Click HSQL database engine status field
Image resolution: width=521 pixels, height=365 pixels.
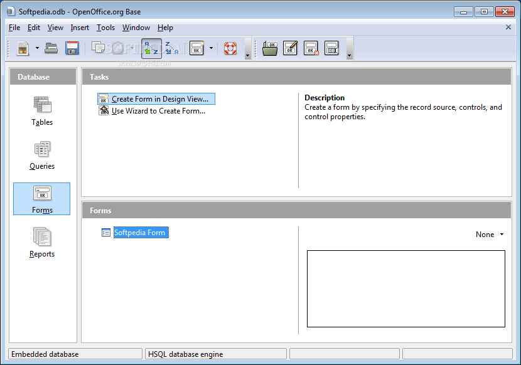click(x=216, y=354)
